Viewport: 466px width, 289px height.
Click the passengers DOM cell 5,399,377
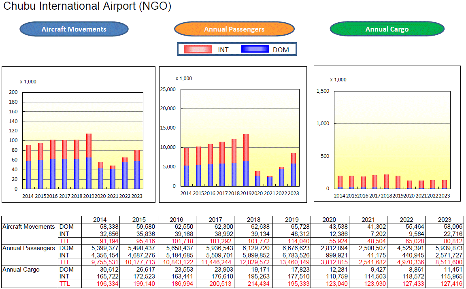pos(105,248)
